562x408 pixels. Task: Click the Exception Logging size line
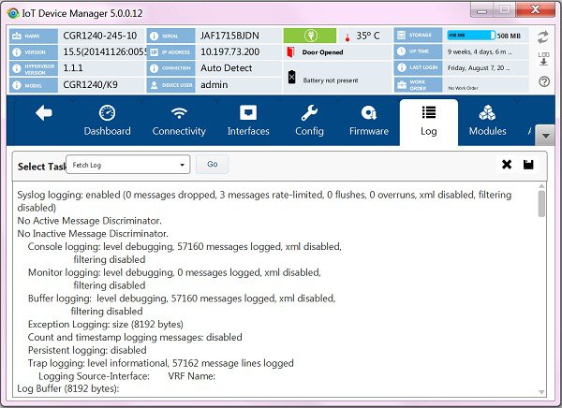105,324
